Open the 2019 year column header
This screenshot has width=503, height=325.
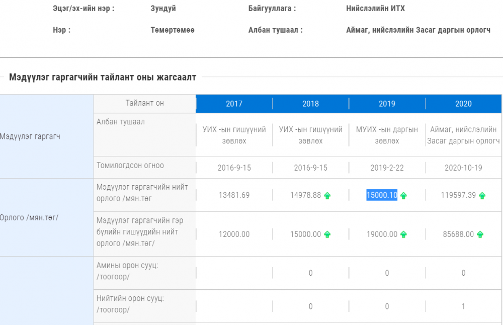[387, 104]
